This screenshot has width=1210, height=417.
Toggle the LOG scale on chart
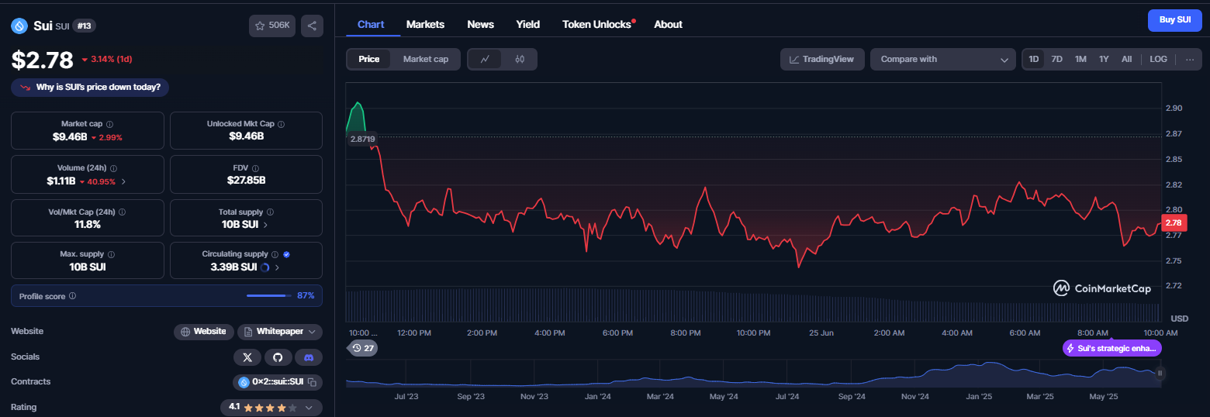pos(1158,59)
